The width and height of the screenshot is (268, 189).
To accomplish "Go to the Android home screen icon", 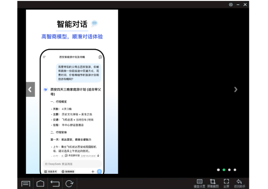I will point(40,184).
